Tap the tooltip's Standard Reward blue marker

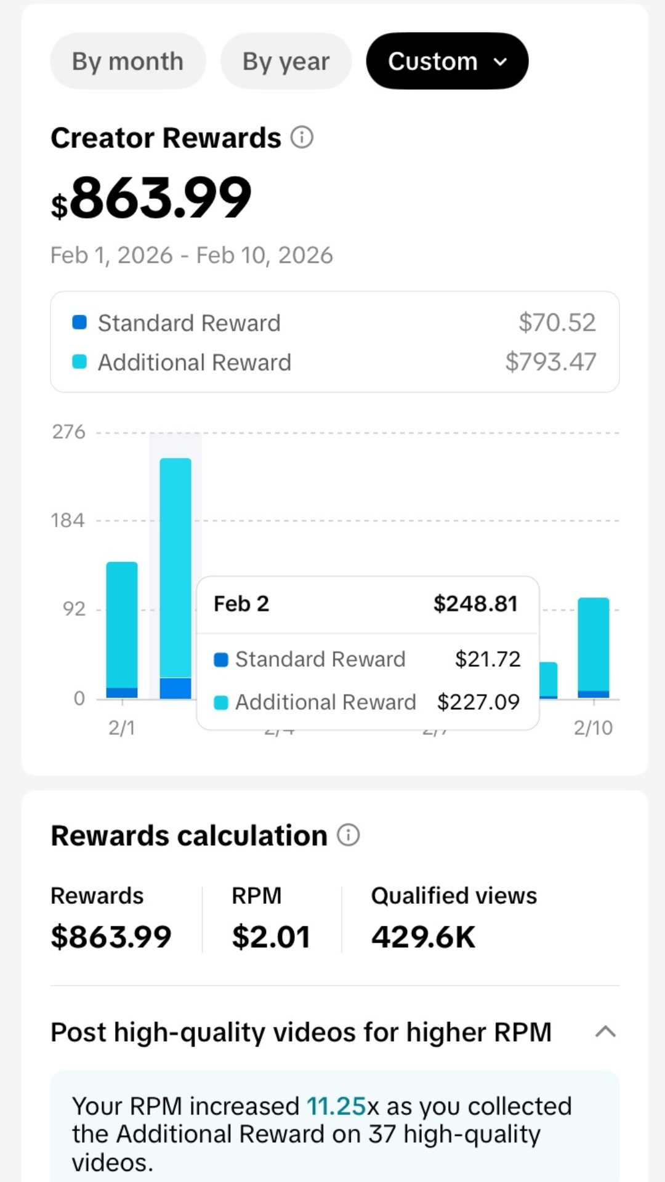[x=220, y=660]
